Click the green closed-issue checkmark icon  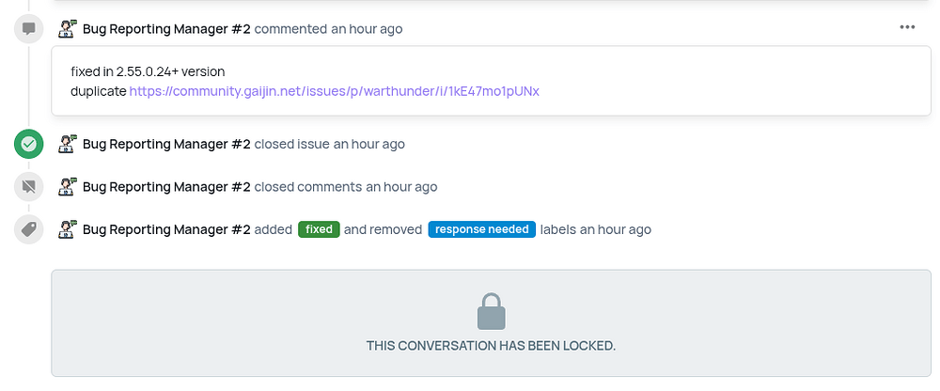(x=29, y=145)
